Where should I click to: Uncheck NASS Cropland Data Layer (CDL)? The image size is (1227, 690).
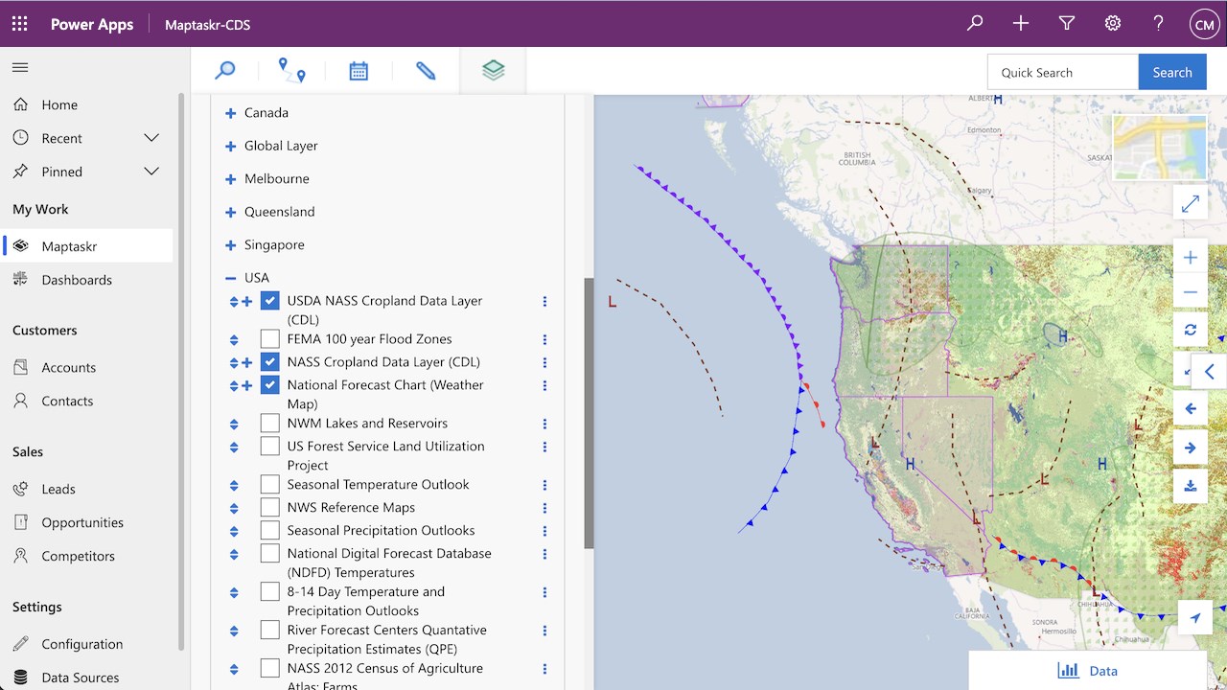point(269,362)
